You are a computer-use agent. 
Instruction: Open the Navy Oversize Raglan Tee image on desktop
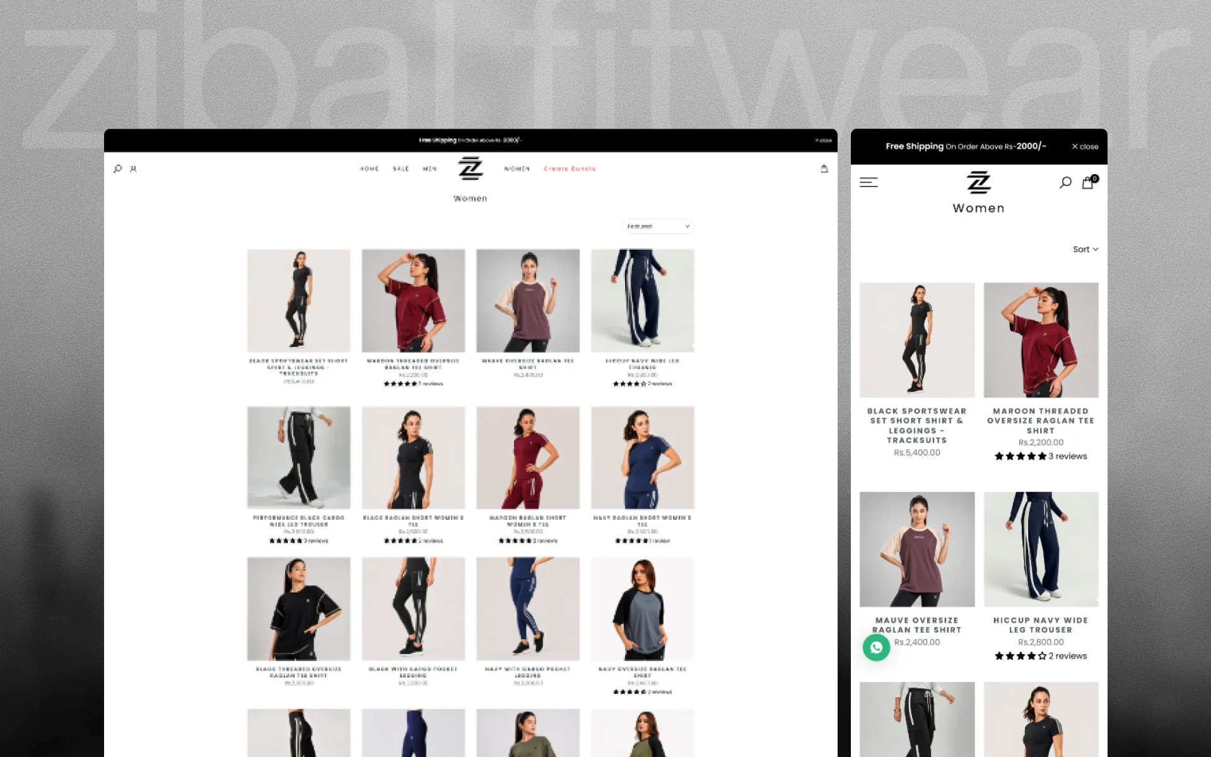[643, 609]
